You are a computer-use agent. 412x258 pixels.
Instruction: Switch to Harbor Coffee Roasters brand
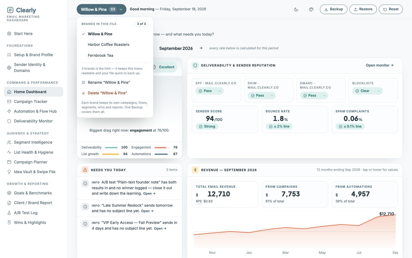[x=115, y=45]
